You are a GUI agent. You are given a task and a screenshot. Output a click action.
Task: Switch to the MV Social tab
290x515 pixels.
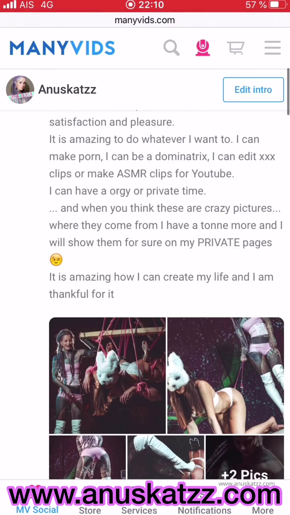[x=37, y=510]
